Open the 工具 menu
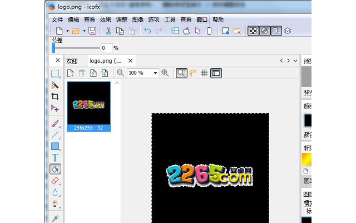The image size is (356, 223). (170, 20)
